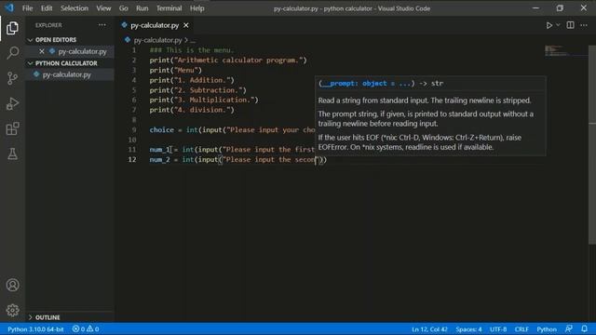Open the Search view in activity bar
The width and height of the screenshot is (596, 335).
(12, 53)
